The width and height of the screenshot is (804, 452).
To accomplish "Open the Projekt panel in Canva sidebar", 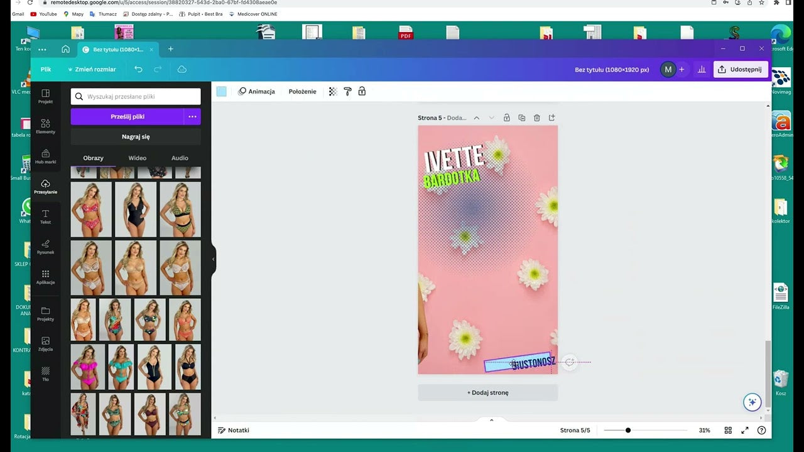I will tap(45, 96).
